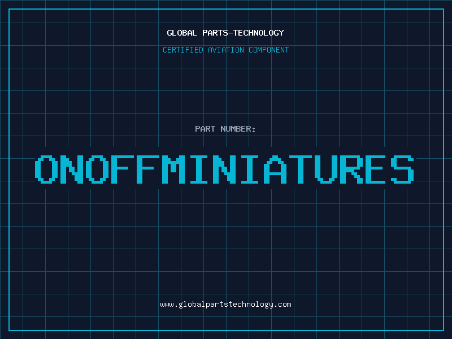Click the GLOBAL PARTS-TECHNOLOGY heading
The height and width of the screenshot is (339, 452).
tap(225, 33)
